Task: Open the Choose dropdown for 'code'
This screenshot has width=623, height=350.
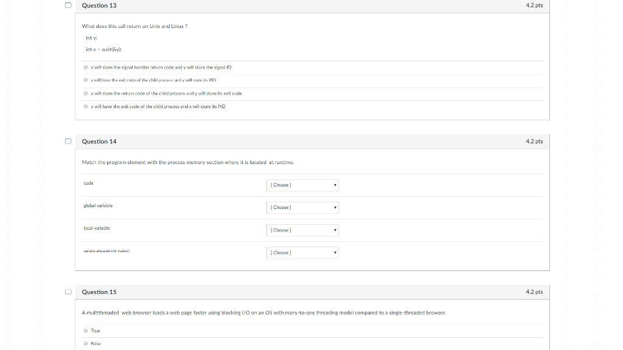Action: point(302,185)
